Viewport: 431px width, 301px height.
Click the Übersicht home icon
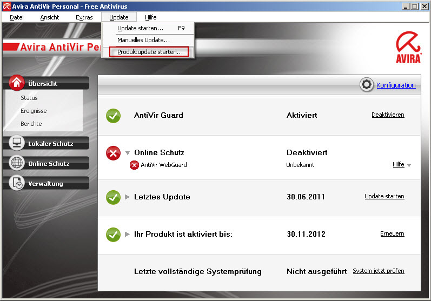[x=16, y=83]
